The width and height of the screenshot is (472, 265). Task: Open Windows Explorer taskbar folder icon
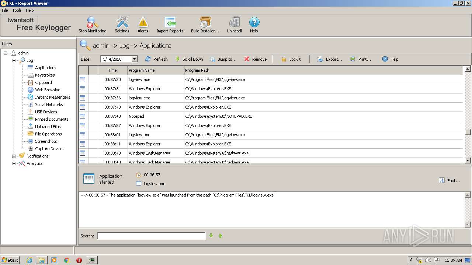tap(42, 260)
